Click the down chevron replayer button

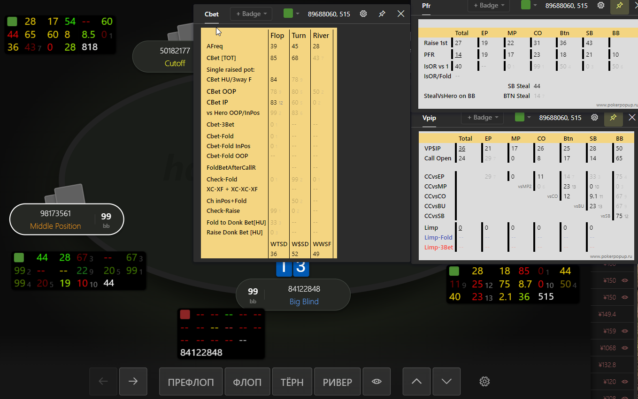click(446, 382)
